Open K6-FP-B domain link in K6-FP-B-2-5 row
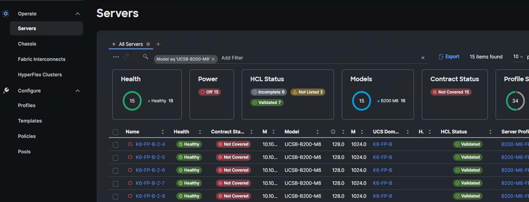Image resolution: width=529 pixels, height=202 pixels. (x=382, y=157)
